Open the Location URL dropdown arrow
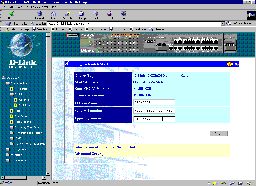256x186 pixels. (223, 24)
